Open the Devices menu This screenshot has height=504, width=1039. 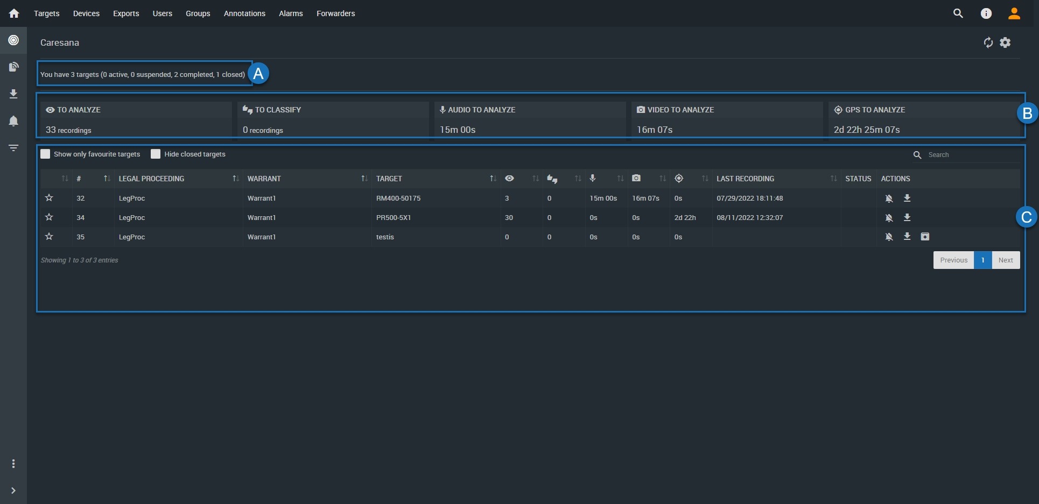pos(86,13)
